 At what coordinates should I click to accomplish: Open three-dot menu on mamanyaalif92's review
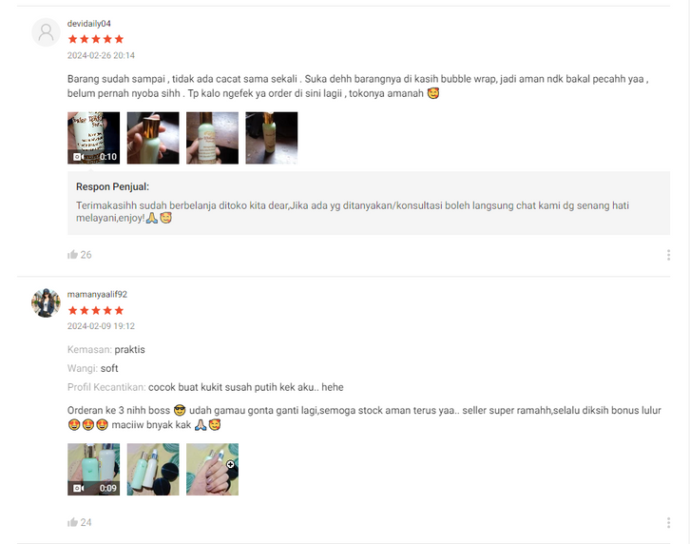[668, 523]
